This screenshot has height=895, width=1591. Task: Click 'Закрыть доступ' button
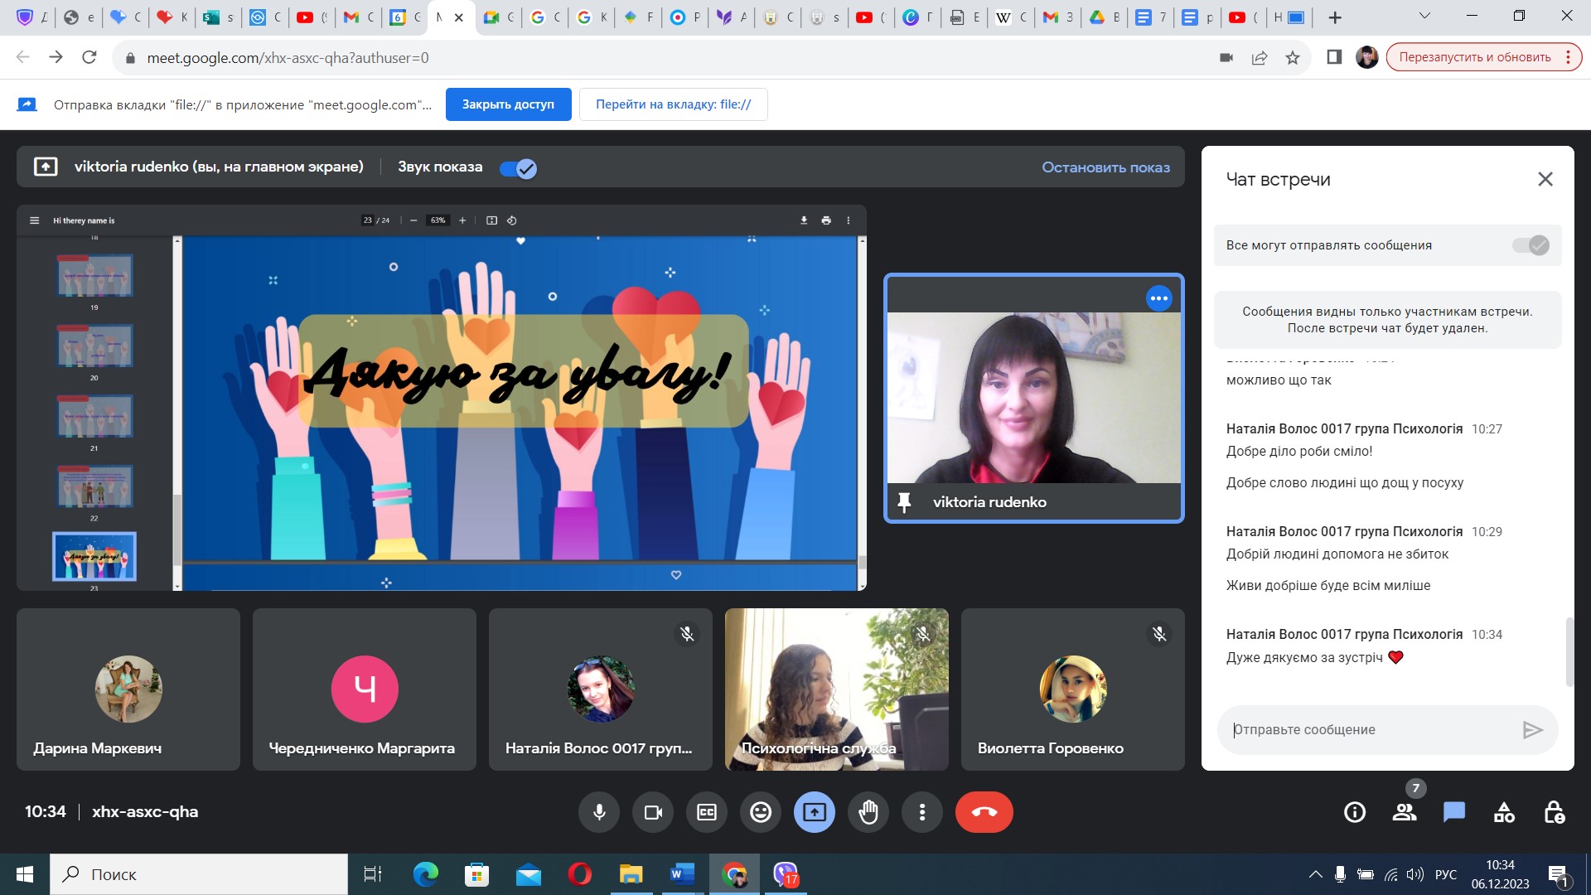(x=509, y=104)
